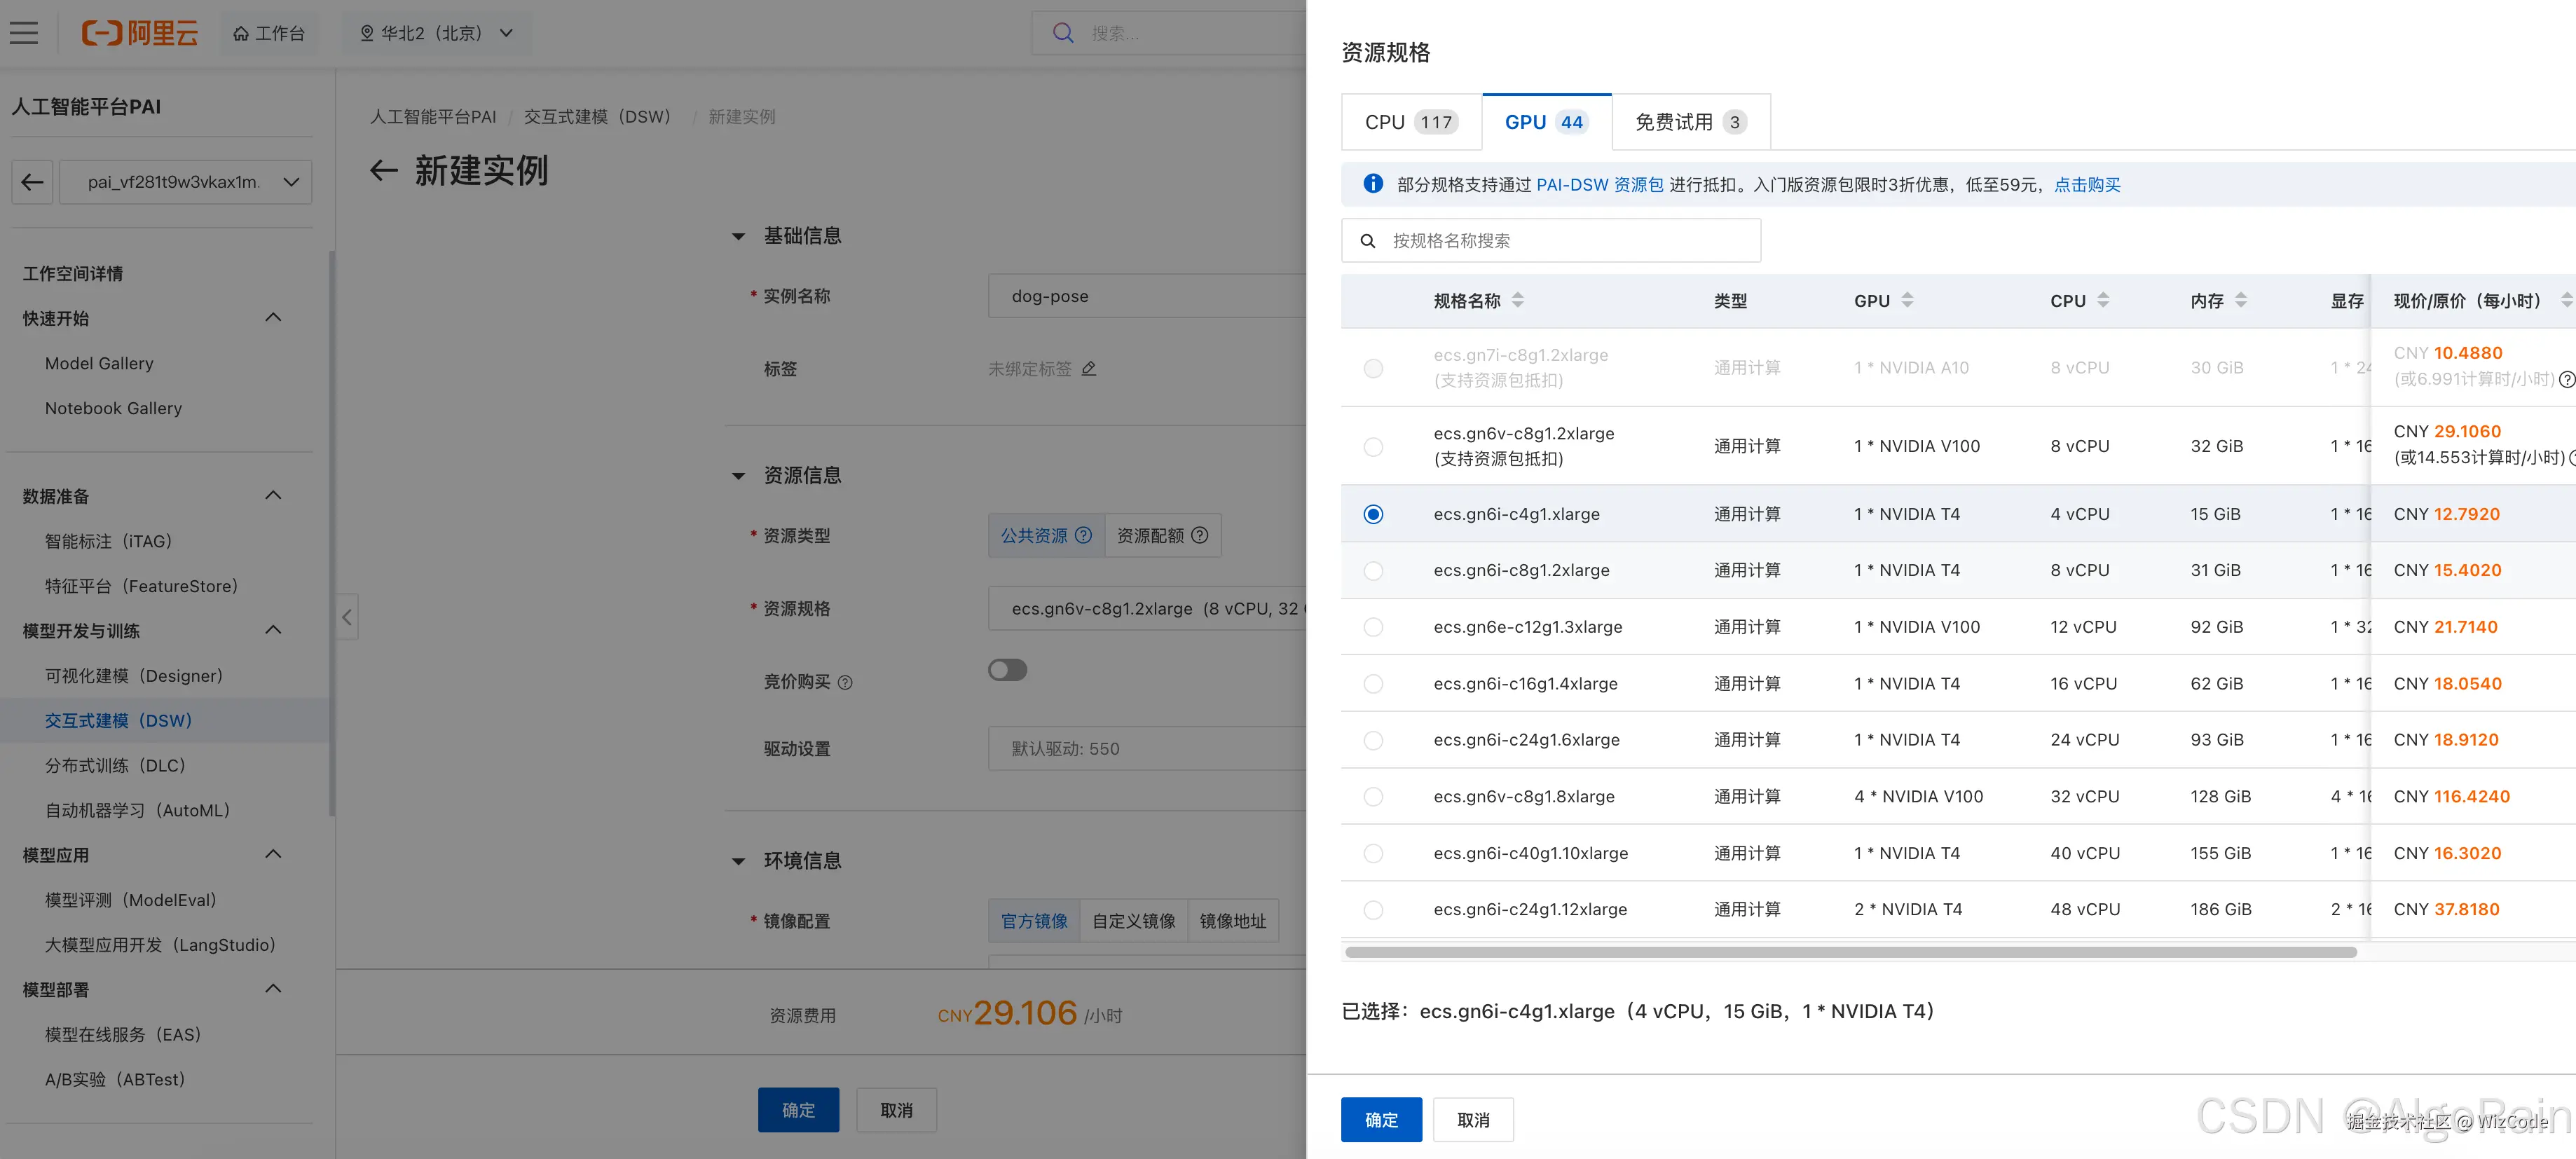Viewport: 2576px width, 1159px height.
Task: Collapse sidebar using the side handle arrow
Action: pos(346,617)
